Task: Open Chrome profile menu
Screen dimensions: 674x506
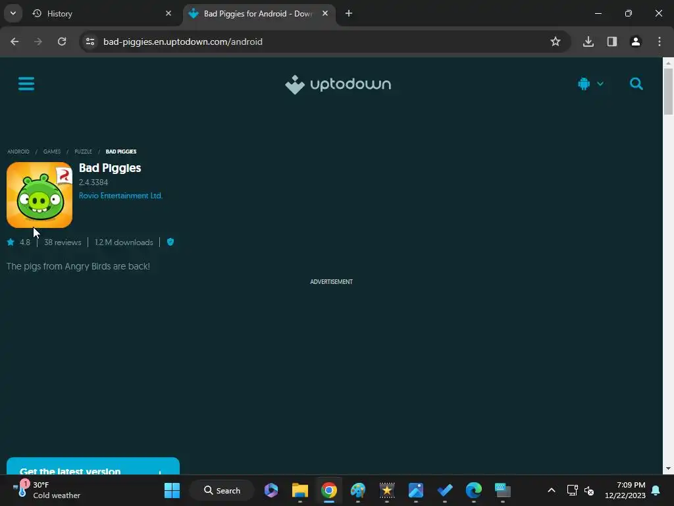Action: click(635, 42)
